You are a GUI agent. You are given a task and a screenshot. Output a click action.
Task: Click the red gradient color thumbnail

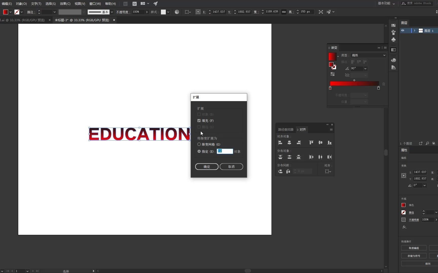click(333, 56)
